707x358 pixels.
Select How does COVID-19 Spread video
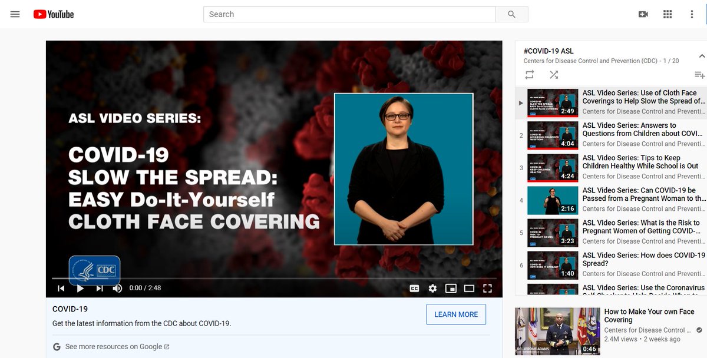(611, 265)
